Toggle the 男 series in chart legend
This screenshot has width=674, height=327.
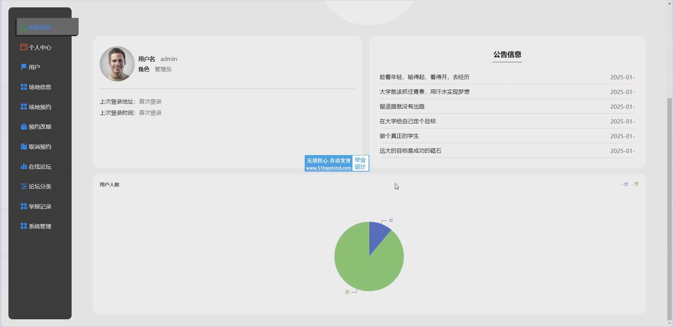click(x=636, y=184)
